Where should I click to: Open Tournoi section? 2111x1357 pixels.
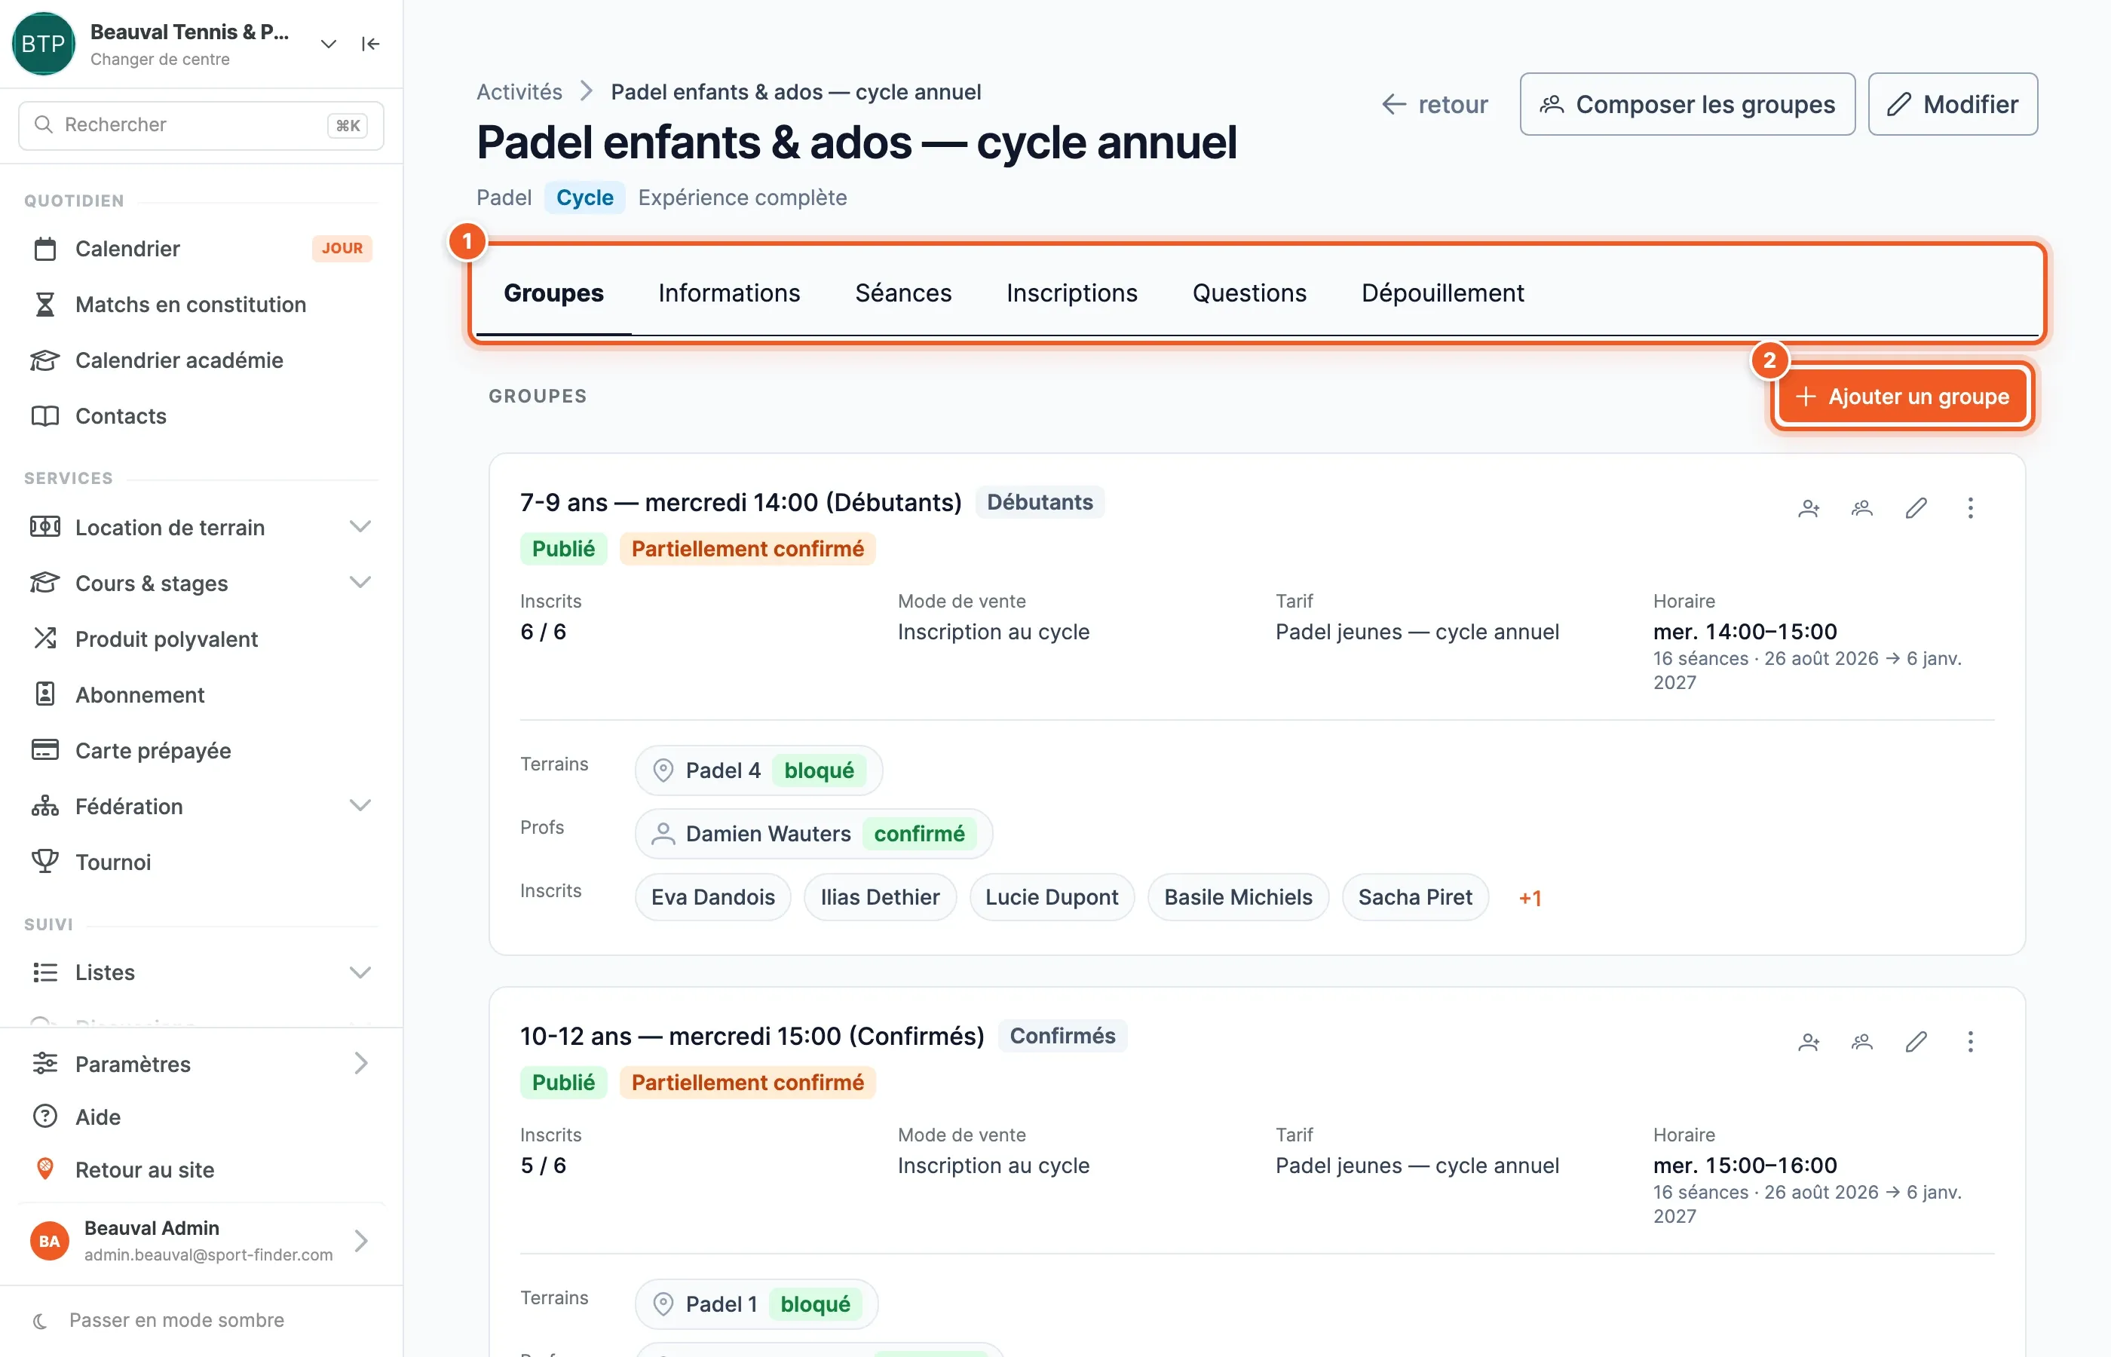(201, 862)
